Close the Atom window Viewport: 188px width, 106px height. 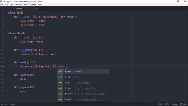[185, 1]
